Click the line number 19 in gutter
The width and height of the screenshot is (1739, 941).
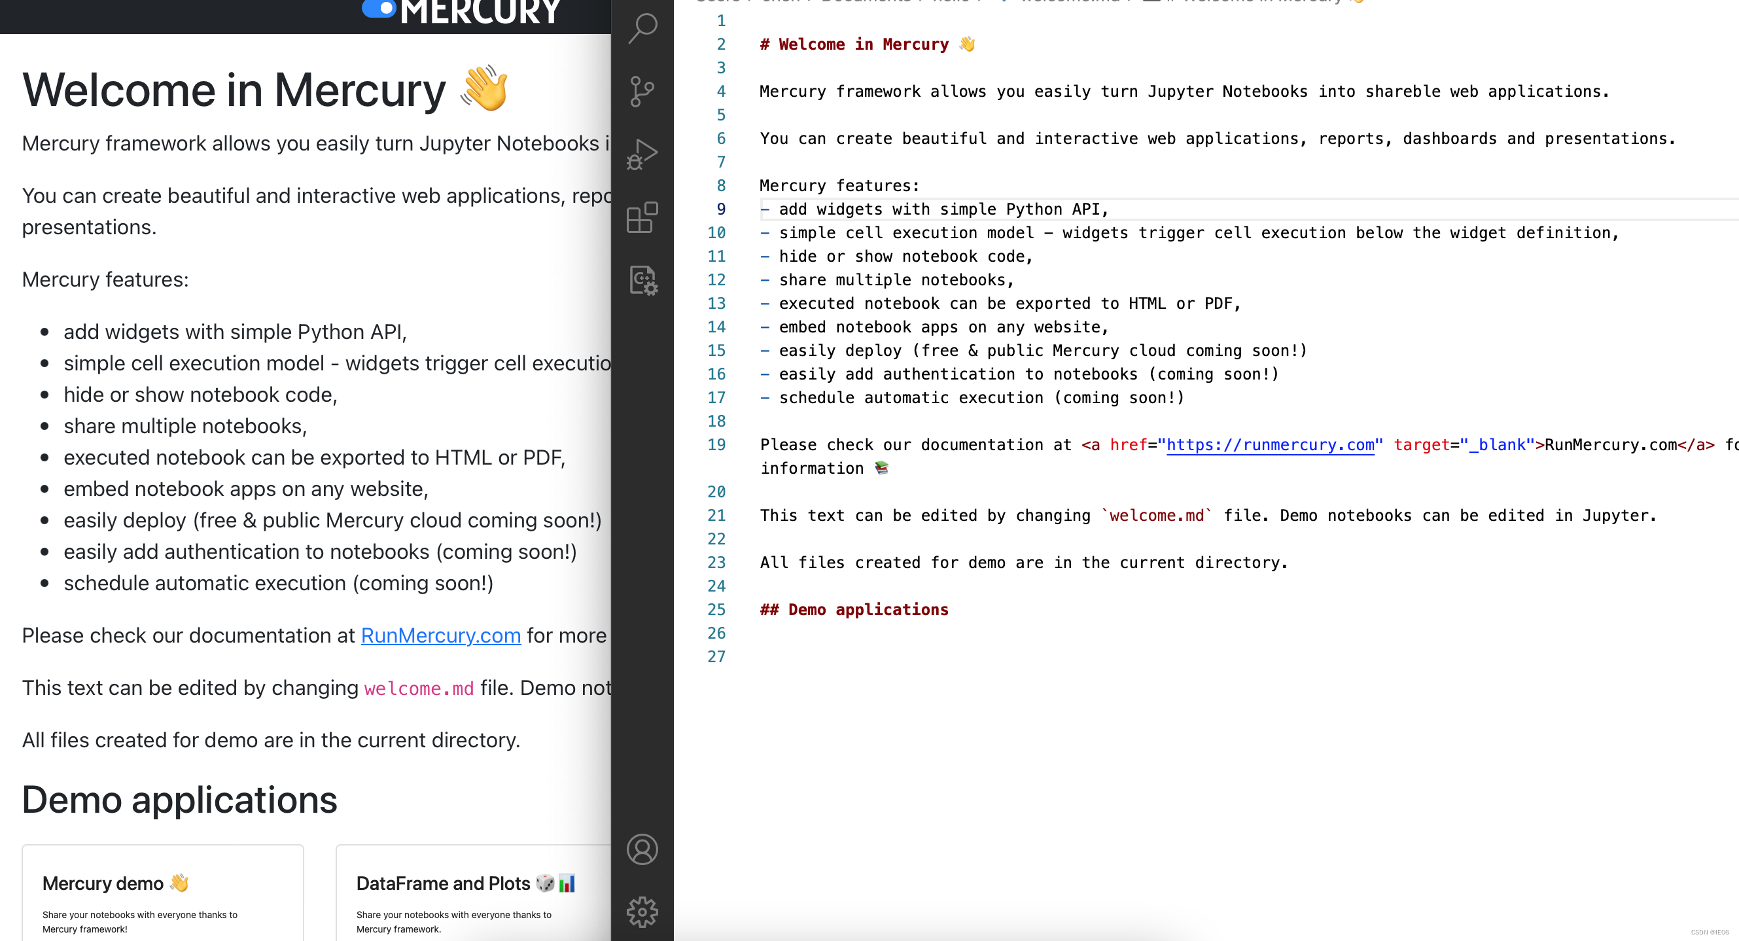tap(716, 445)
